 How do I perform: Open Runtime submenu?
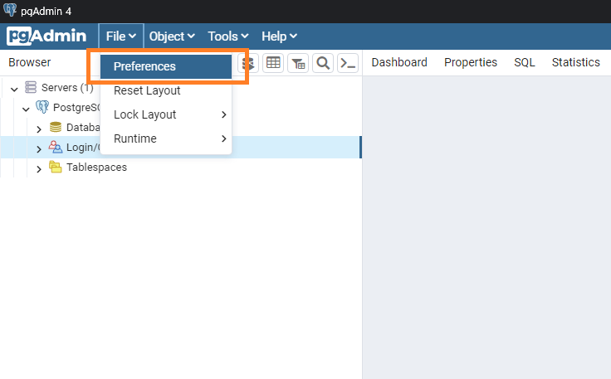pos(166,138)
